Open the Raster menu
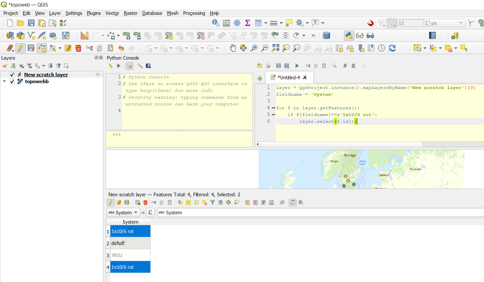 coord(131,13)
